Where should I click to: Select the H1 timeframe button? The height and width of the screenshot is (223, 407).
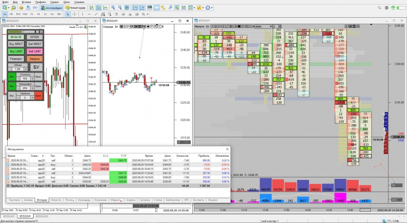click(x=32, y=14)
